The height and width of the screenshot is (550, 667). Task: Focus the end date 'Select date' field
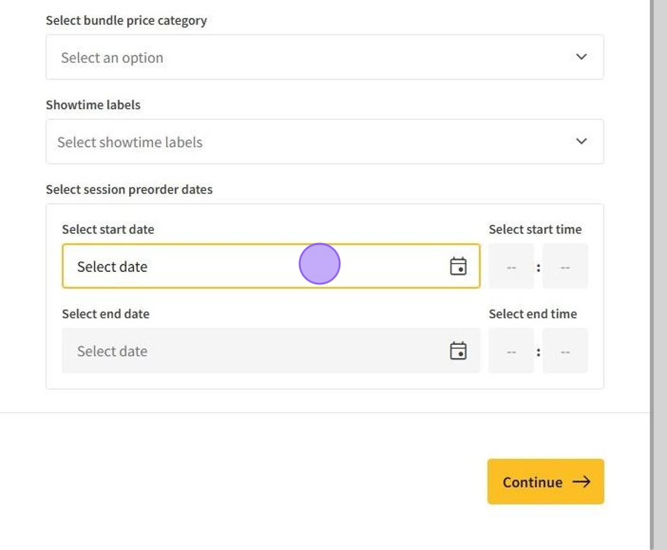point(257,351)
